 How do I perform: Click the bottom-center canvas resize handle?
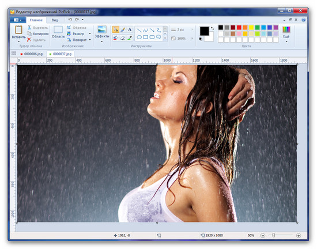click(x=157, y=222)
